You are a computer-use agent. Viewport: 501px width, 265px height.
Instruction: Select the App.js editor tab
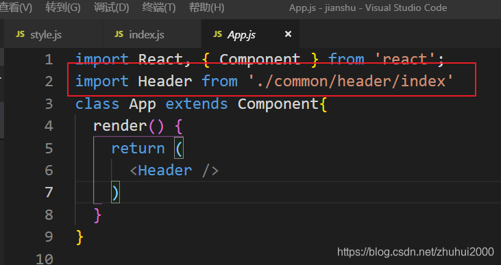(250, 34)
